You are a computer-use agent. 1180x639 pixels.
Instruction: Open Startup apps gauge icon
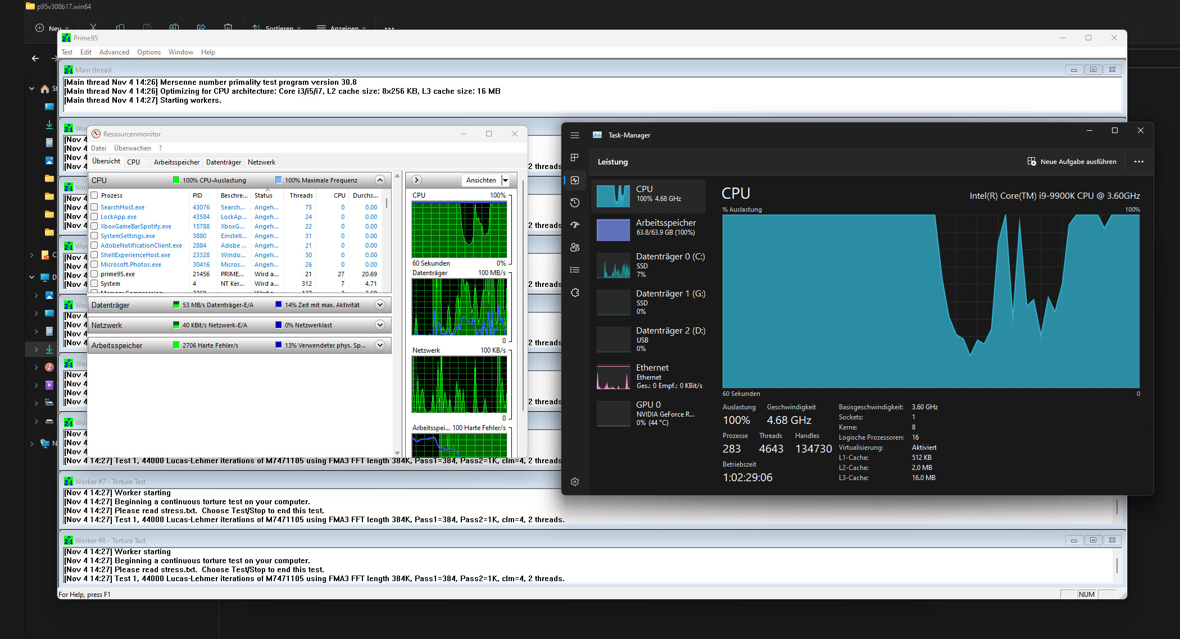[574, 225]
